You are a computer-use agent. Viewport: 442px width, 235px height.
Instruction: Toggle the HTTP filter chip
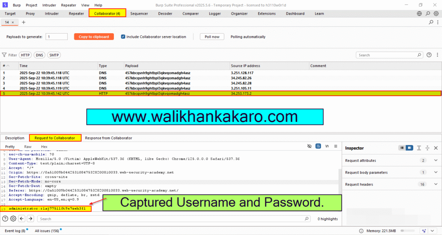(x=25, y=55)
